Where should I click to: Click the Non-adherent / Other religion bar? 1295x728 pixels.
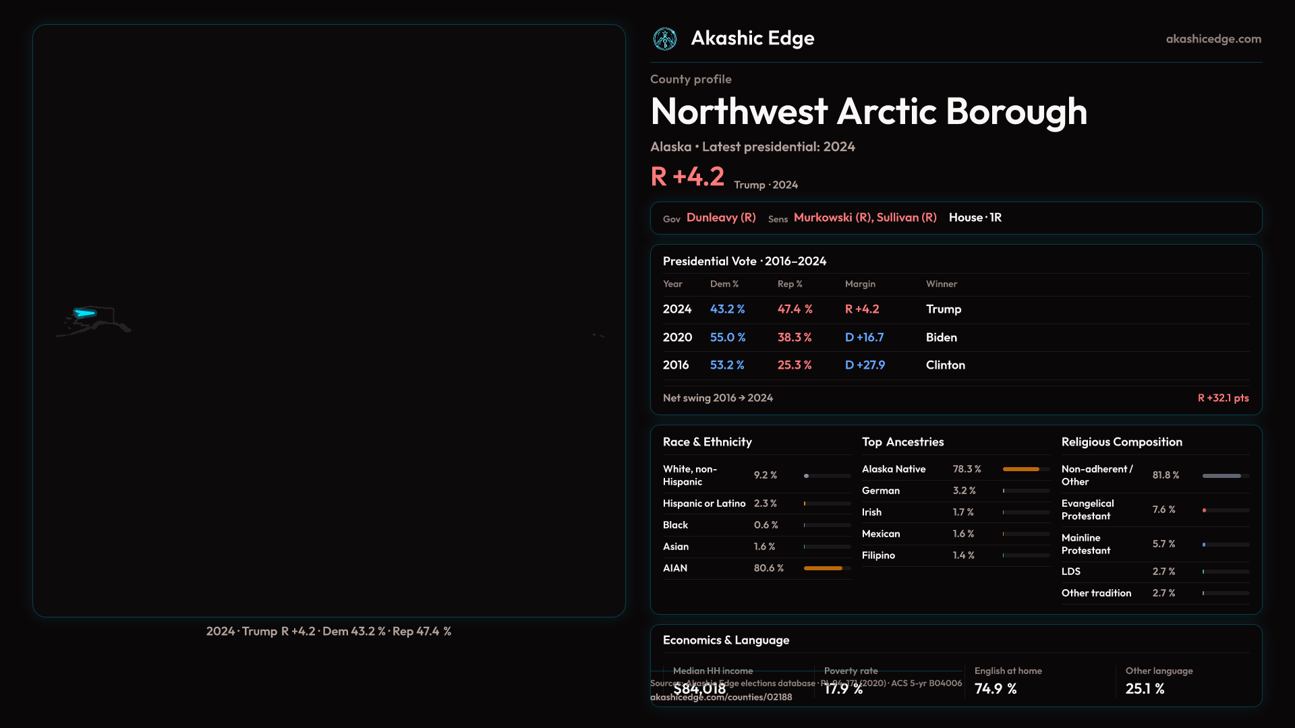click(1221, 476)
